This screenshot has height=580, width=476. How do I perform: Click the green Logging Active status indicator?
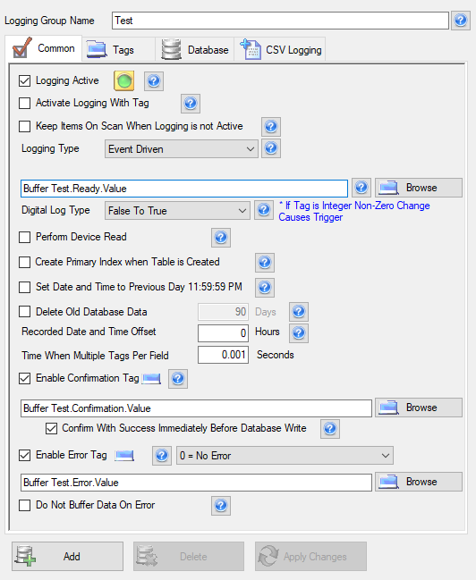(124, 80)
